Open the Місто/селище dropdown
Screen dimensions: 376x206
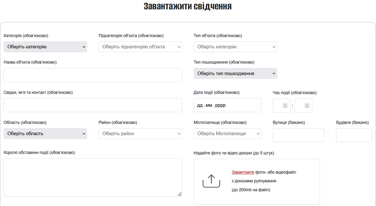227,134
